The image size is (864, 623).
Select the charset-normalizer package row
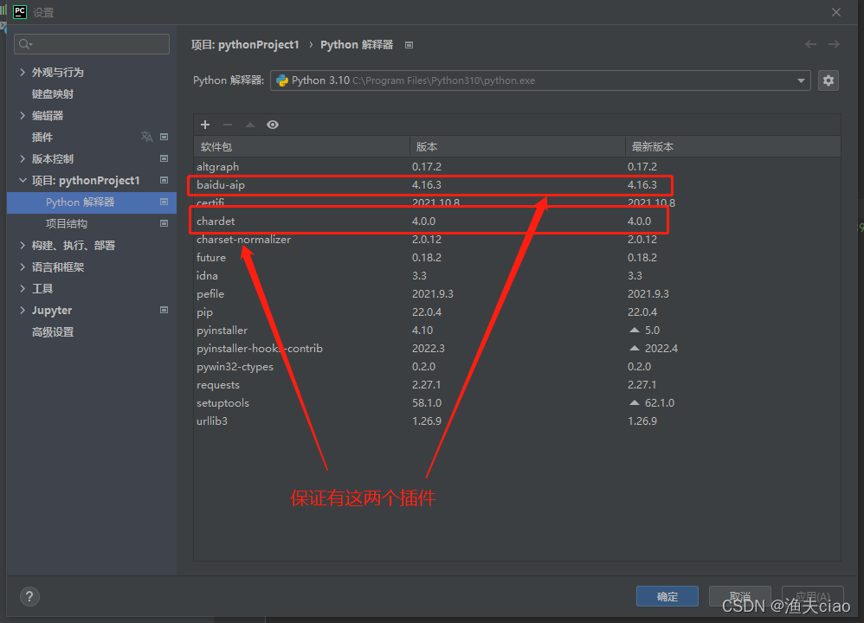(517, 239)
